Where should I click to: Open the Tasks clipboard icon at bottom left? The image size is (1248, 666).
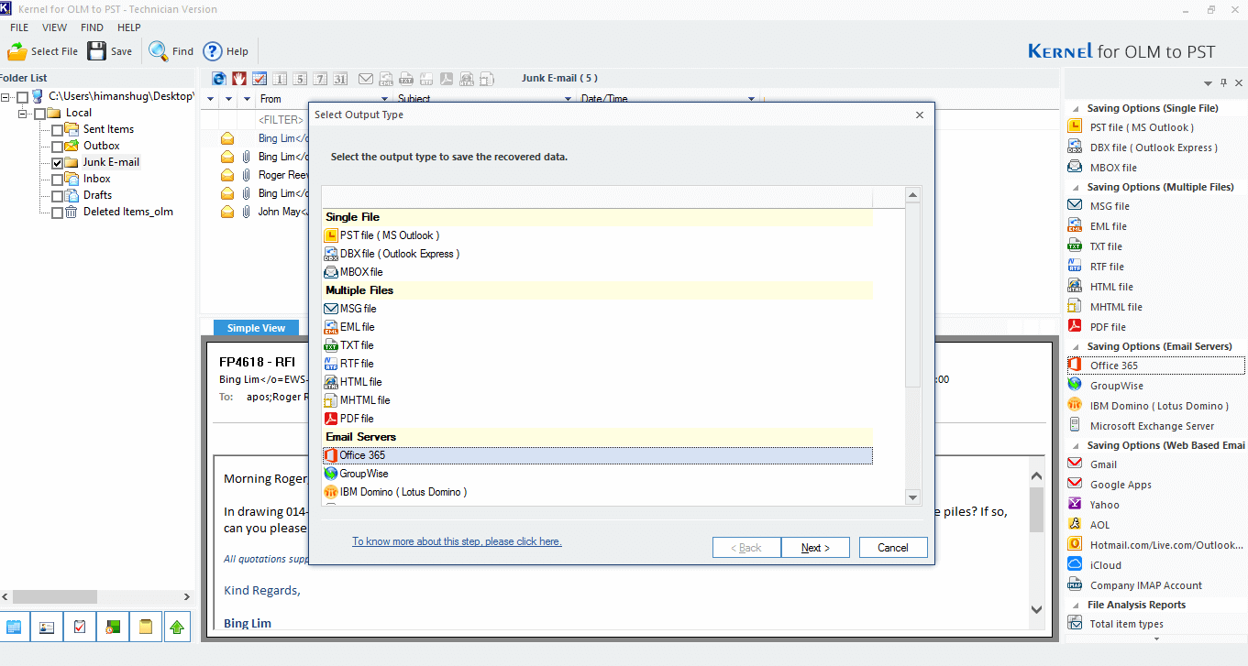[x=80, y=627]
